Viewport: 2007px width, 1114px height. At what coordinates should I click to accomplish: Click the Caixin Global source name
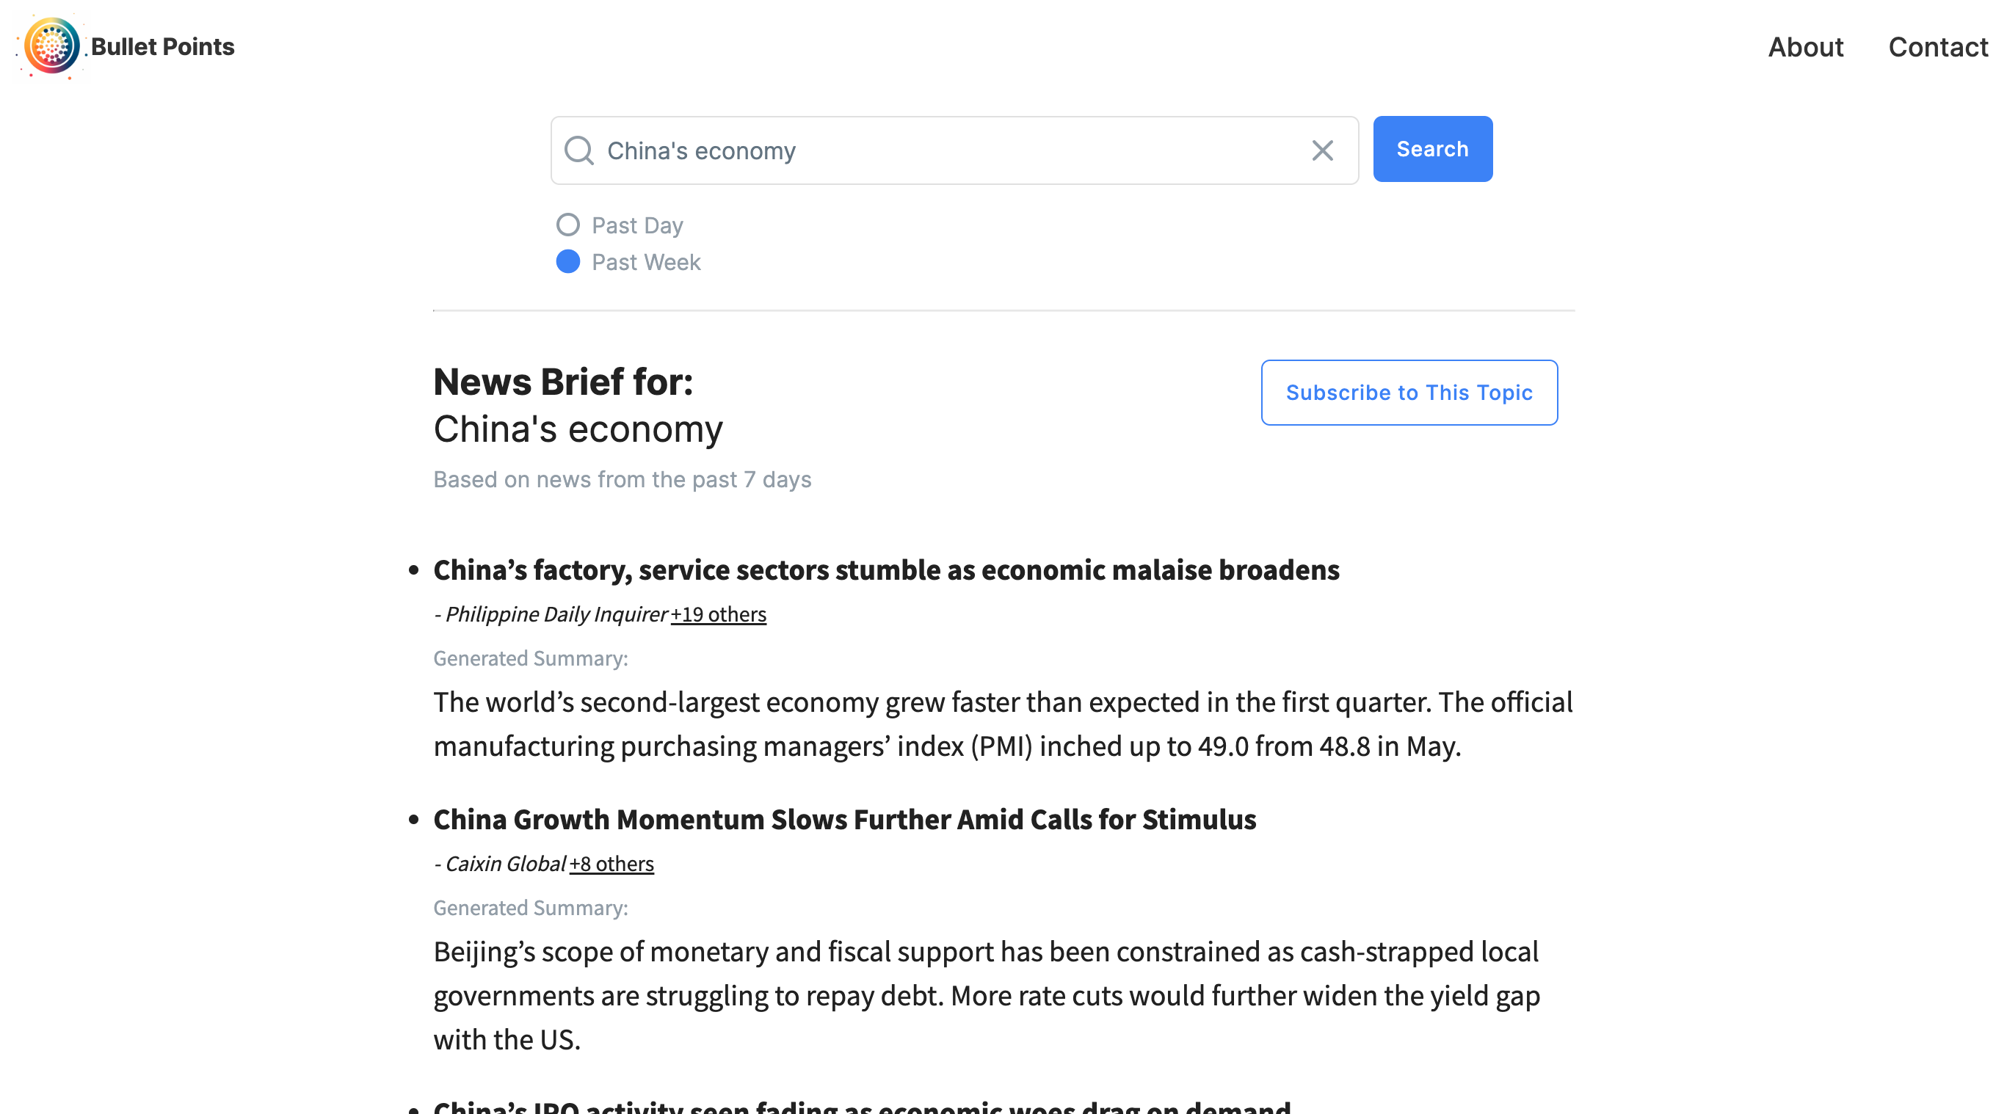point(505,863)
